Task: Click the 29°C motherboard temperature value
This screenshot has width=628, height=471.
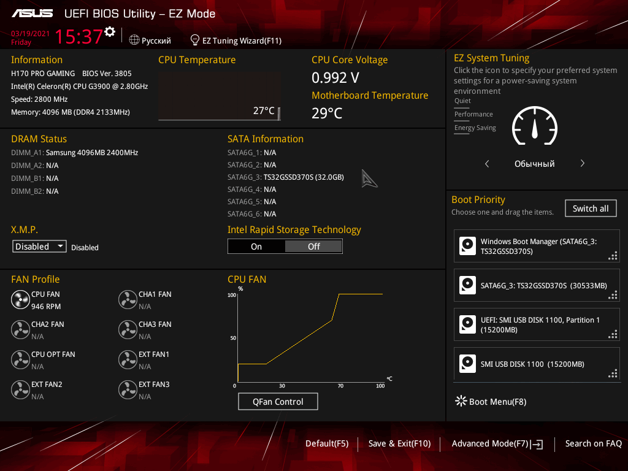Action: coord(327,113)
